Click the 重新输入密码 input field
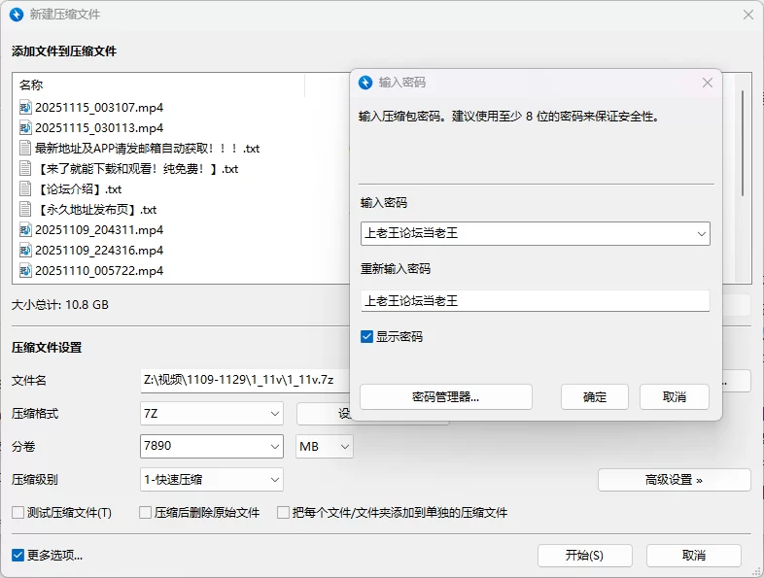 tap(535, 301)
